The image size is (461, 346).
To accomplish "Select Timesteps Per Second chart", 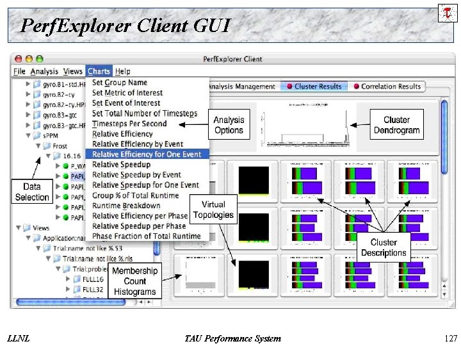I will (147, 124).
